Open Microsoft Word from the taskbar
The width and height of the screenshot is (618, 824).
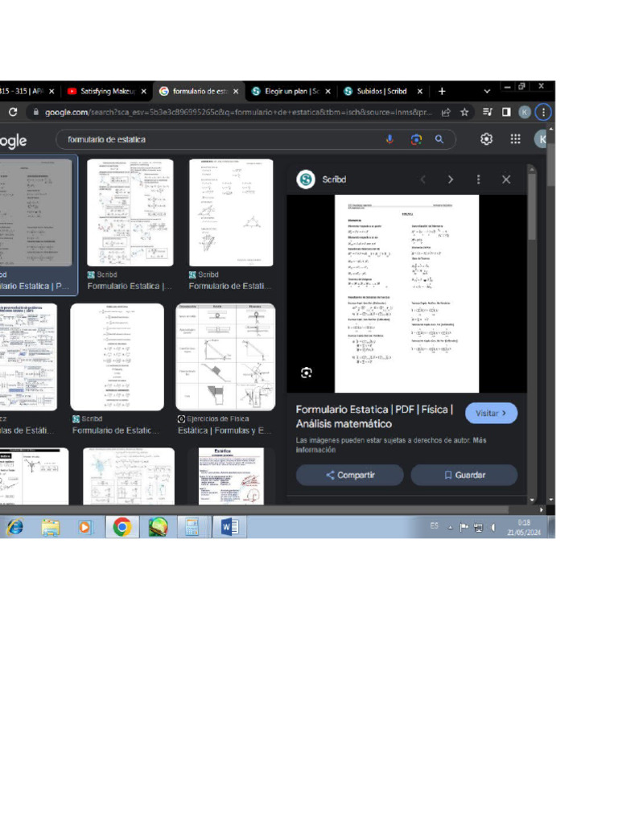[x=229, y=527]
